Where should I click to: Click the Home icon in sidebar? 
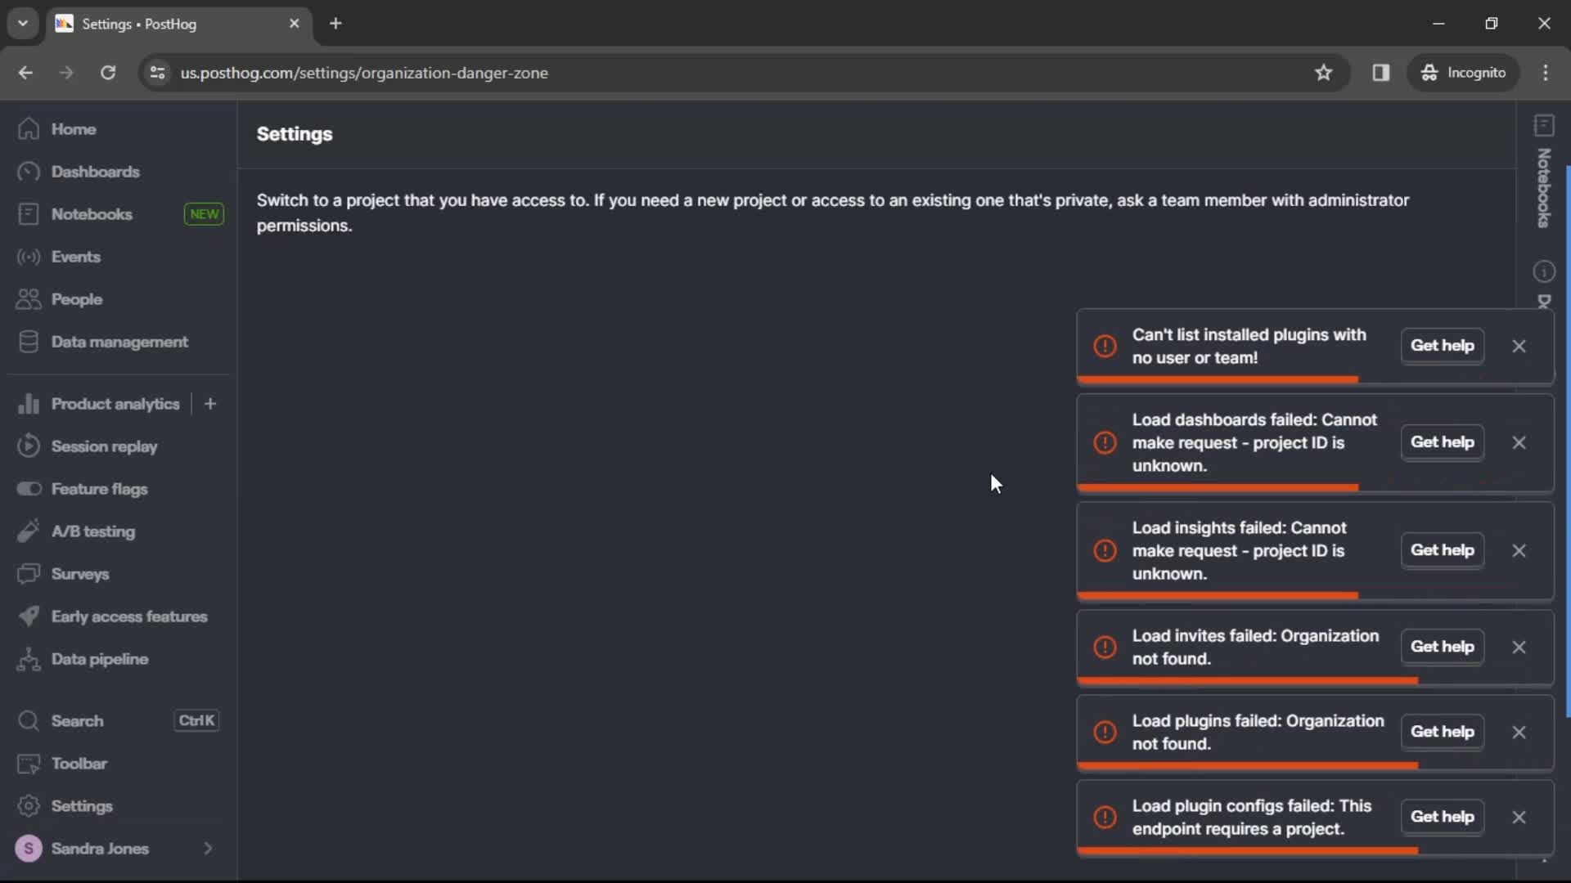[29, 128]
